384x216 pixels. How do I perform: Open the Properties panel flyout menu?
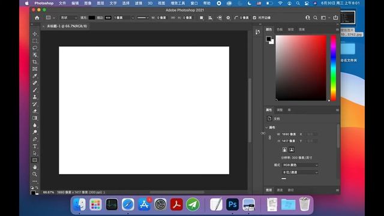(337, 110)
